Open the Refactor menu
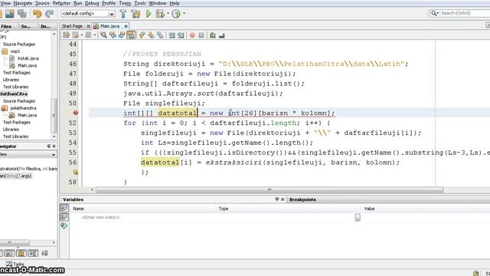Image resolution: width=490 pixels, height=276 pixels. (61, 3)
